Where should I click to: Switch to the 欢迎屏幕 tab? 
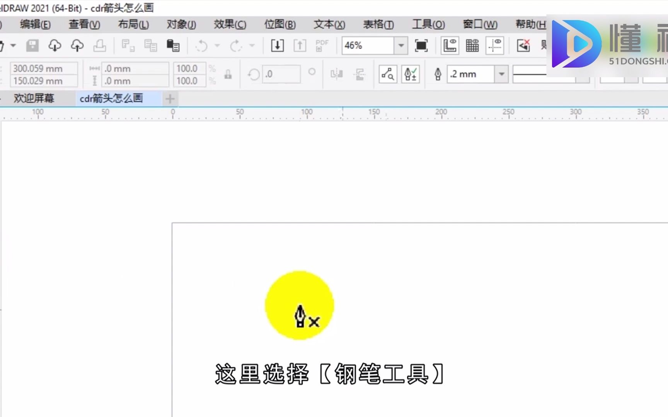point(34,98)
